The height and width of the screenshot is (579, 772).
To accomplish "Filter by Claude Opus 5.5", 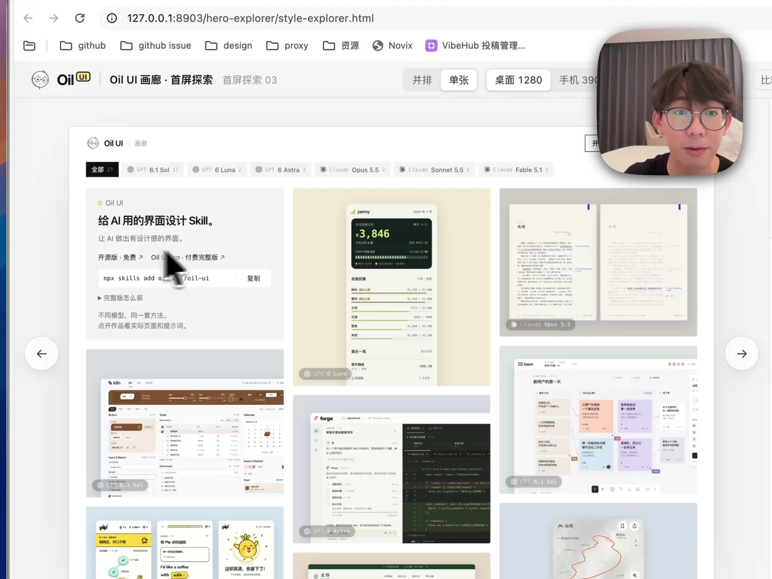I will (x=352, y=170).
